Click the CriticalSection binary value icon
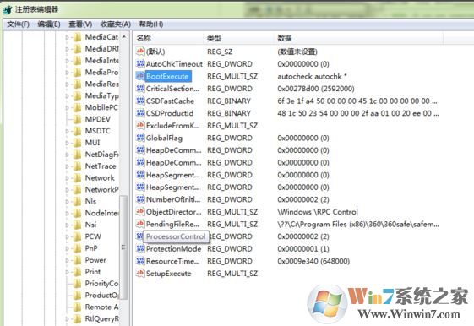The height and width of the screenshot is (326, 474). pyautogui.click(x=140, y=89)
